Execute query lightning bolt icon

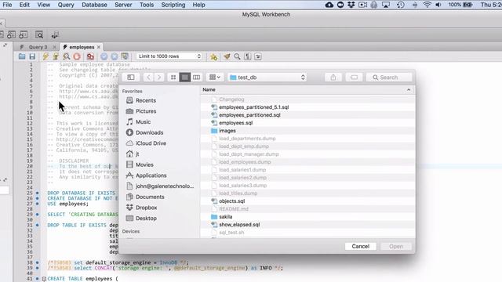click(x=45, y=56)
